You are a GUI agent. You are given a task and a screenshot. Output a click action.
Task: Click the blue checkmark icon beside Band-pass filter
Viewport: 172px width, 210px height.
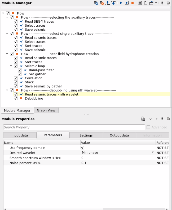[x=25, y=70]
